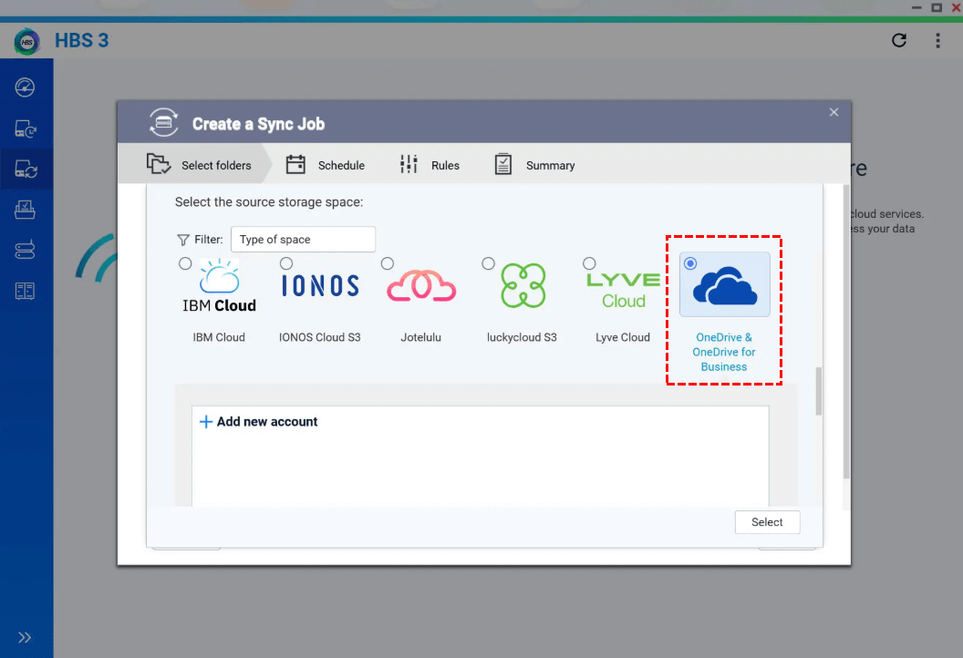Viewport: 963px width, 658px height.
Task: Click the IONOS logo
Action: [x=320, y=286]
